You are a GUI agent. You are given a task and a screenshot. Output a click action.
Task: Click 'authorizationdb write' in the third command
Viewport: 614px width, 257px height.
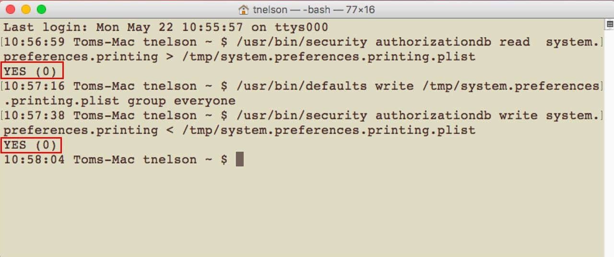coord(456,116)
